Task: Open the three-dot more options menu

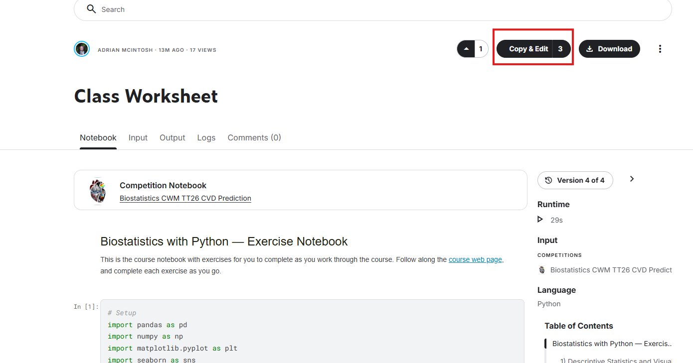Action: (x=660, y=49)
